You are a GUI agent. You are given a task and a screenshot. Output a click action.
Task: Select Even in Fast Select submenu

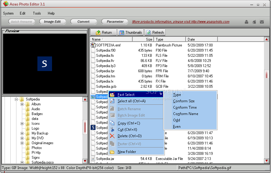pyautogui.click(x=190, y=127)
